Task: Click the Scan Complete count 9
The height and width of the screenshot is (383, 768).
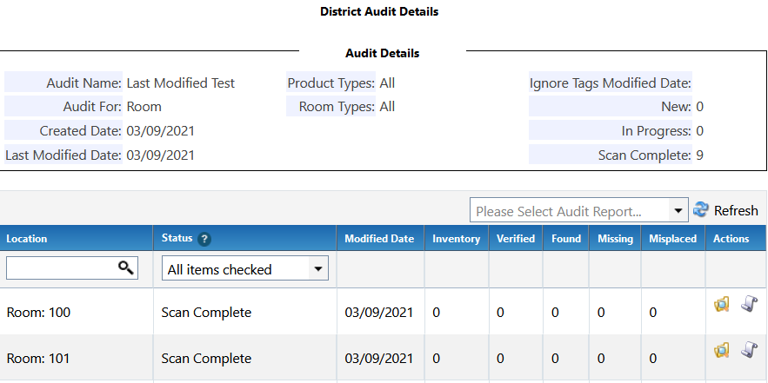Action: [699, 155]
